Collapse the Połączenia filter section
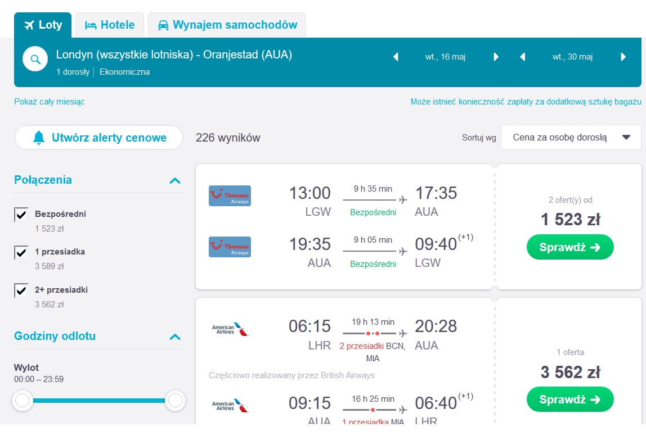 tap(175, 180)
